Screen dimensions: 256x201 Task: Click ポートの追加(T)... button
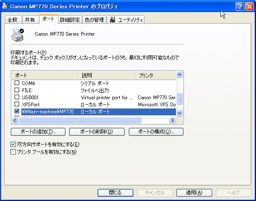pos(38,132)
